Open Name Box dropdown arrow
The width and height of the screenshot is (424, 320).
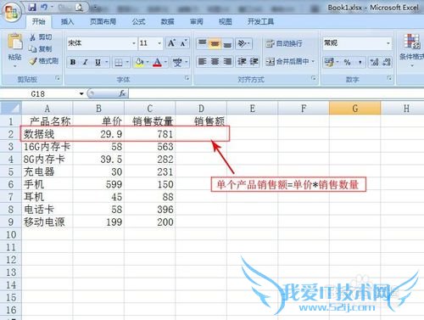[x=81, y=93]
